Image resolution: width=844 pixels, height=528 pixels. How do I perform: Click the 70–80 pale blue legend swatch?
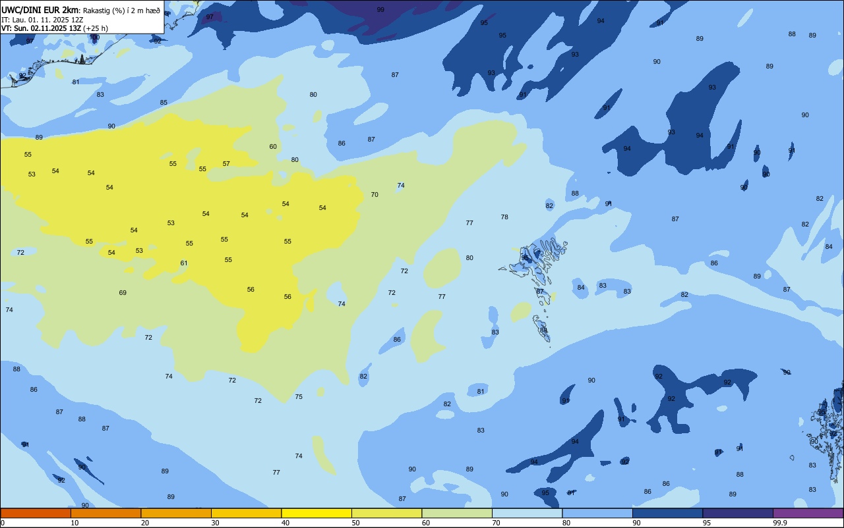click(x=527, y=513)
